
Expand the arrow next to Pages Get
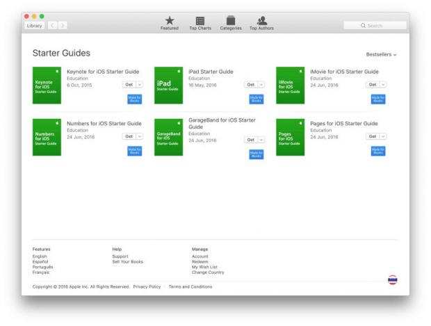tap(383, 136)
